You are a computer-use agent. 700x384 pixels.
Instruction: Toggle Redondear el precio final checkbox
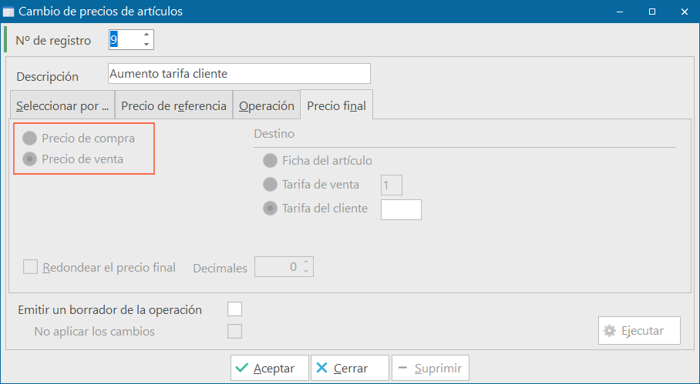(30, 267)
